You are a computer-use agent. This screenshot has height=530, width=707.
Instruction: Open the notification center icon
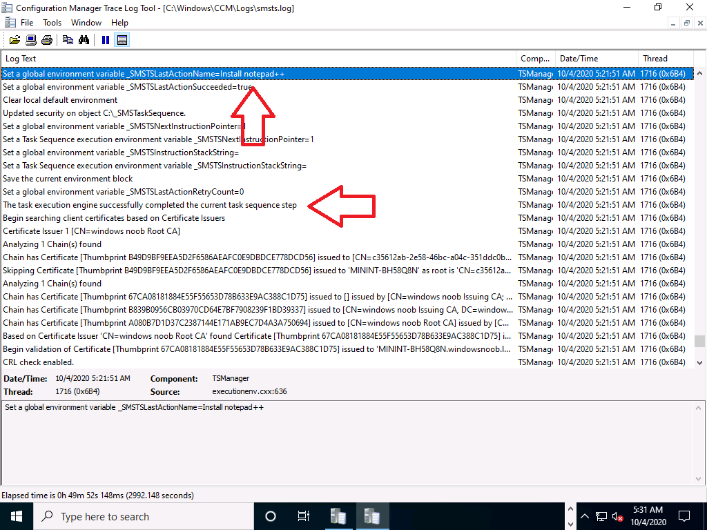[684, 516]
